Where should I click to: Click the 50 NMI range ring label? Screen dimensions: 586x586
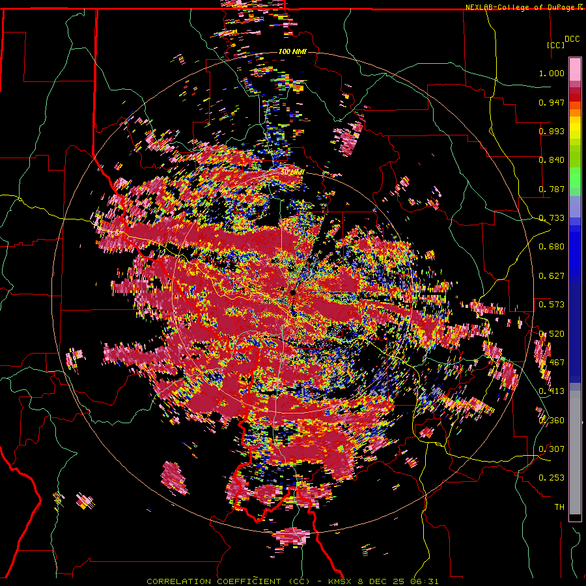292,173
